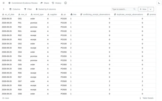The height and width of the screenshot is (101, 162).
Task: Click the magnifier search icon
Action: (x=134, y=9)
